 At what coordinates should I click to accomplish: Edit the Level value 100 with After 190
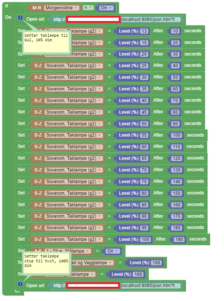click(x=145, y=239)
